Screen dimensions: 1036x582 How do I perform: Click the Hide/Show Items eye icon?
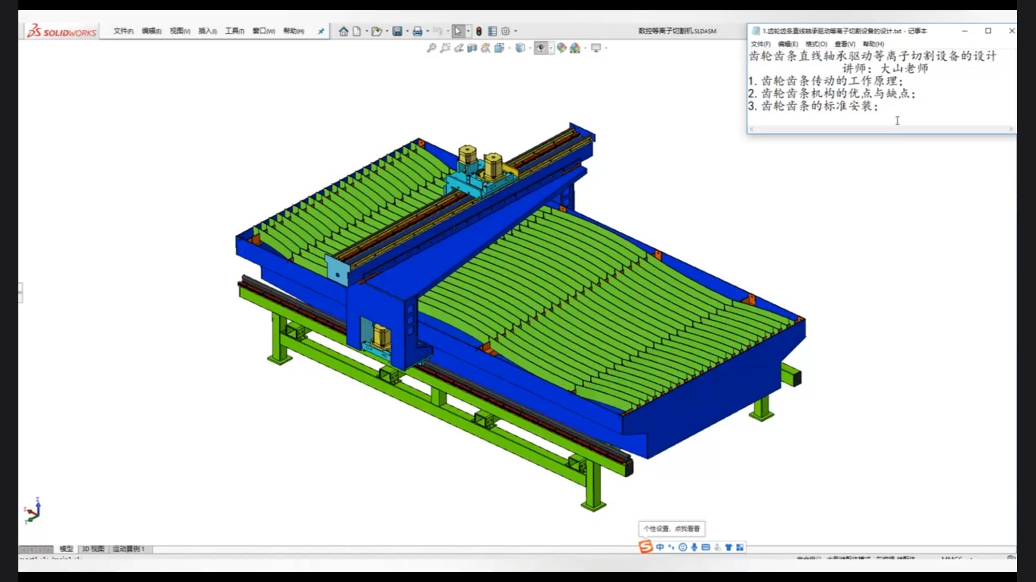[541, 48]
